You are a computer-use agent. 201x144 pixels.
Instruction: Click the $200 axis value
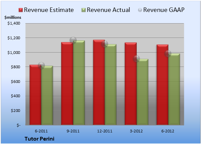click(x=15, y=111)
